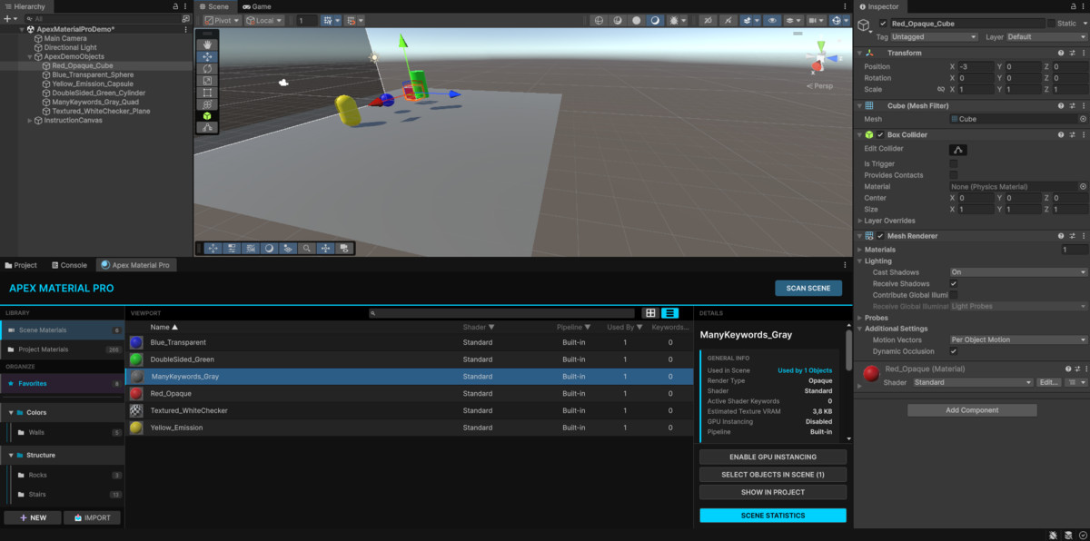1090x541 pixels.
Task: Click the Hierarchy panel lock icon
Action: (x=174, y=6)
